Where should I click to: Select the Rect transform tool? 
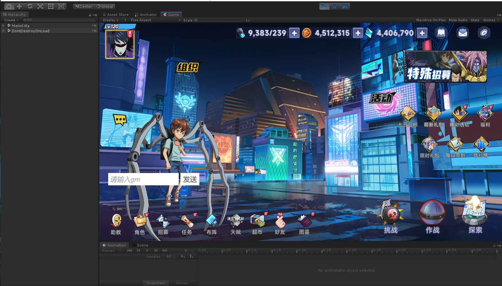pos(51,6)
